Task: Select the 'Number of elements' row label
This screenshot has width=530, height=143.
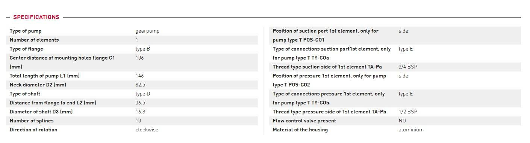Action: [x=34, y=40]
